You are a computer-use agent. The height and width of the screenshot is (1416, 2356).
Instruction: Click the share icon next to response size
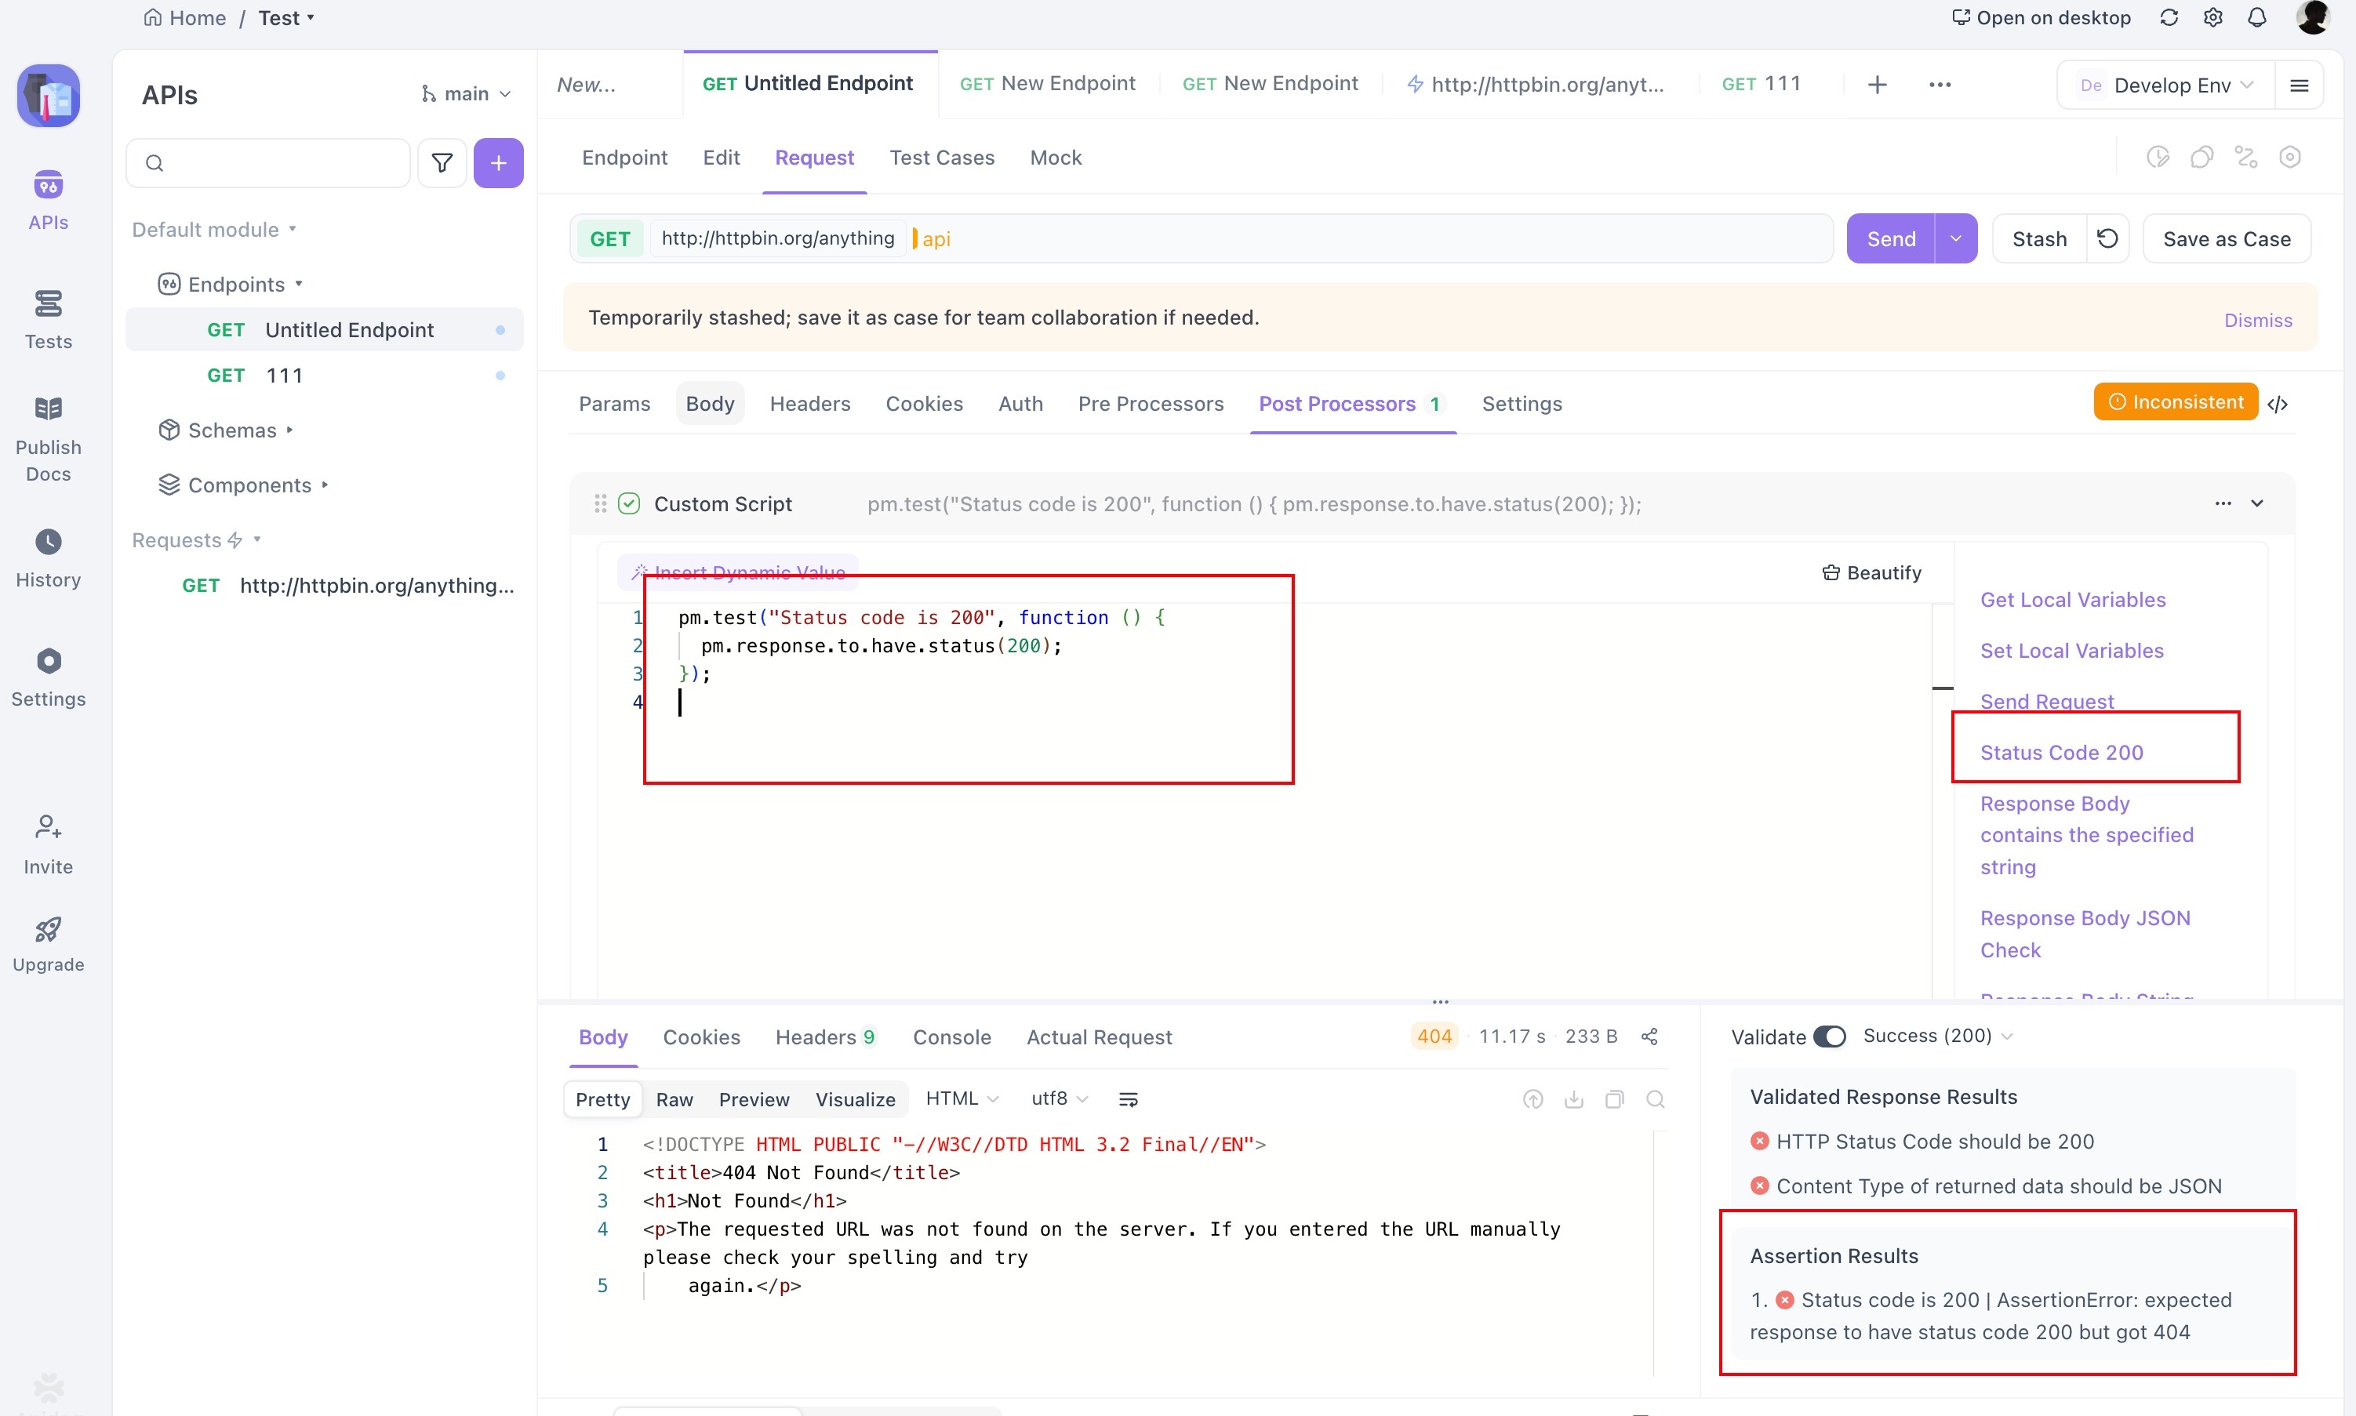pyautogui.click(x=1649, y=1037)
